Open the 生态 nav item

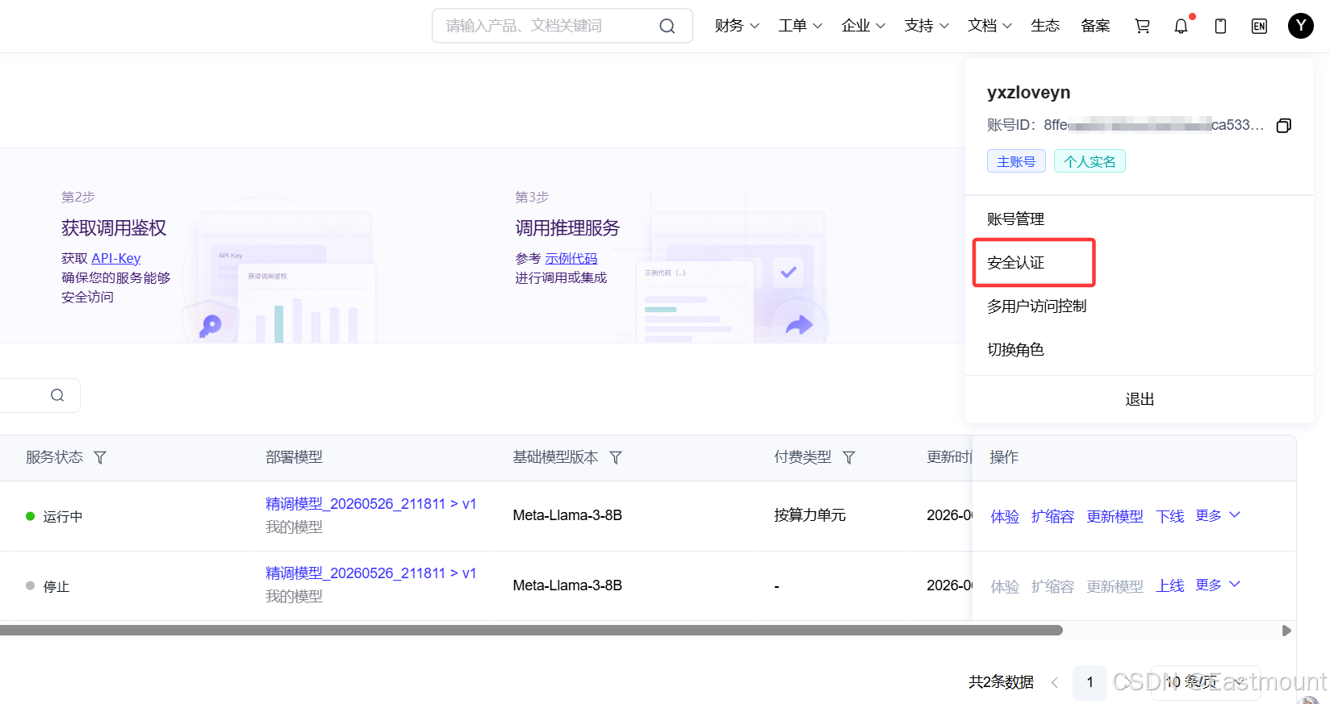click(1045, 26)
